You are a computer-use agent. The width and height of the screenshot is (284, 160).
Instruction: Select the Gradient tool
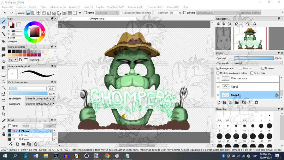tap(3, 68)
